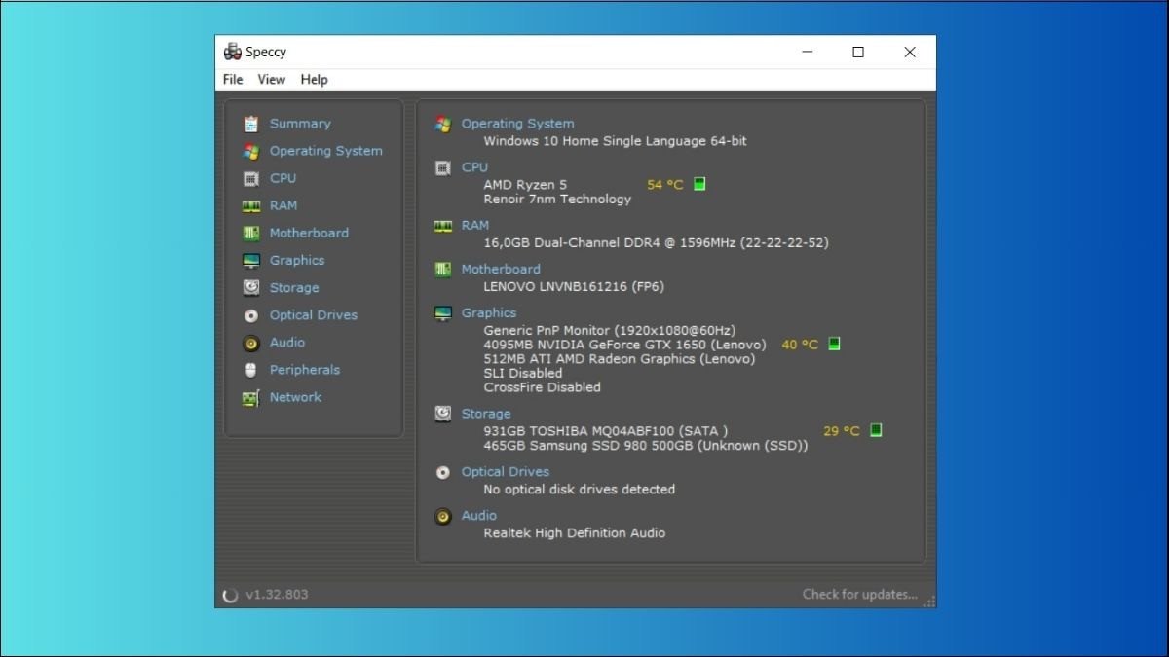The height and width of the screenshot is (657, 1169).
Task: Click the Graphics heading in the main panel
Action: pos(488,312)
